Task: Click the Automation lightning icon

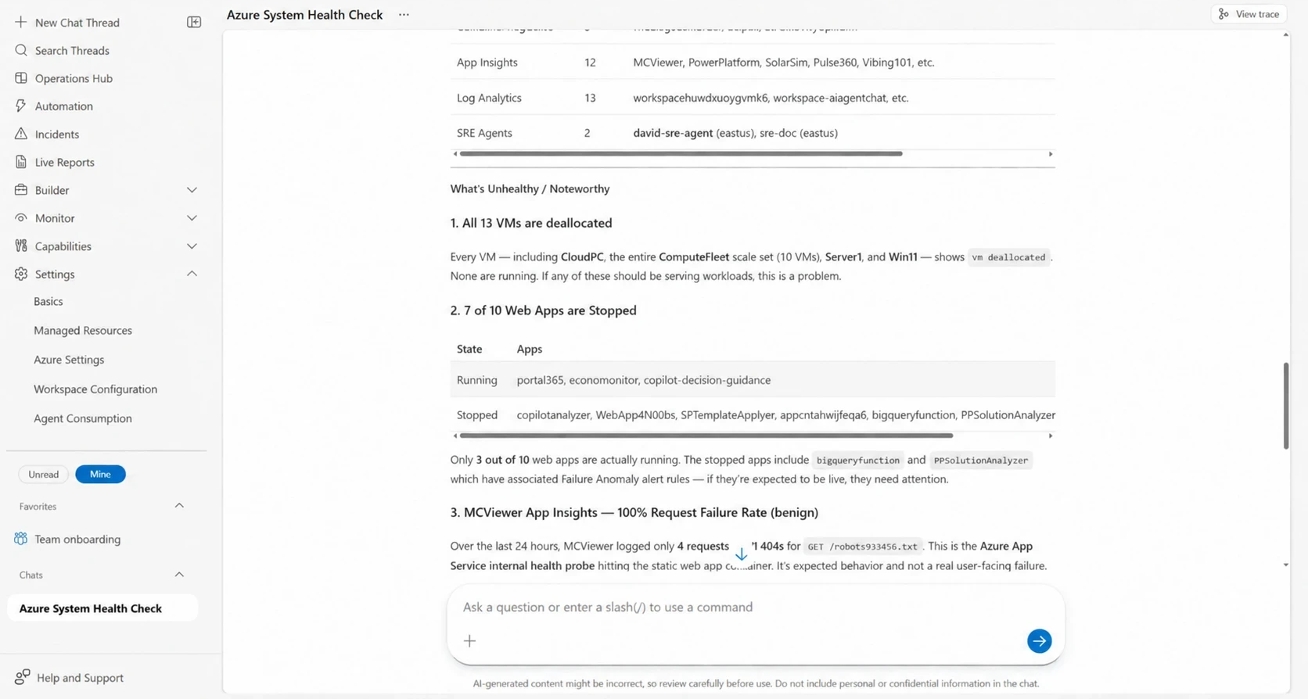Action: pos(21,106)
